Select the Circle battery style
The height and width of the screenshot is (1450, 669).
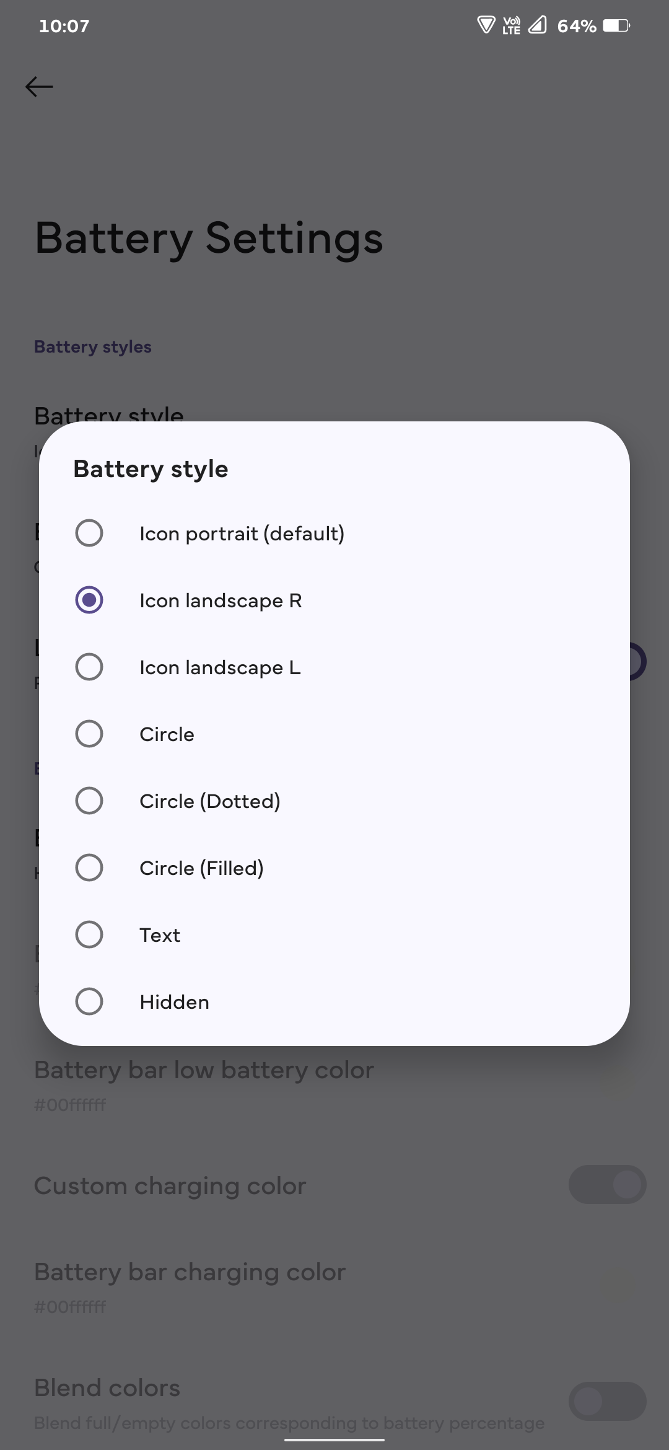point(89,734)
